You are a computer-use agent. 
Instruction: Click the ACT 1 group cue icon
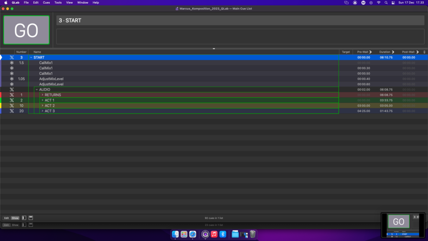pos(12,100)
